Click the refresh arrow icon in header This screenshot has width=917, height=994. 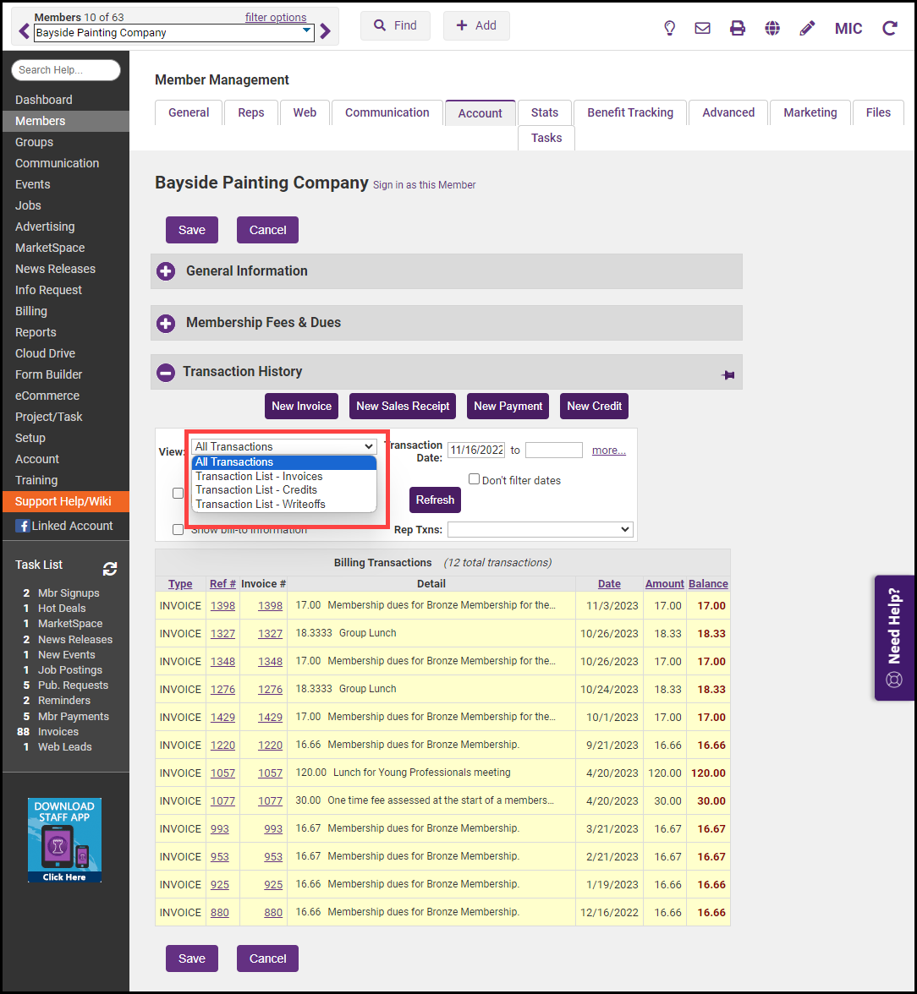point(890,28)
